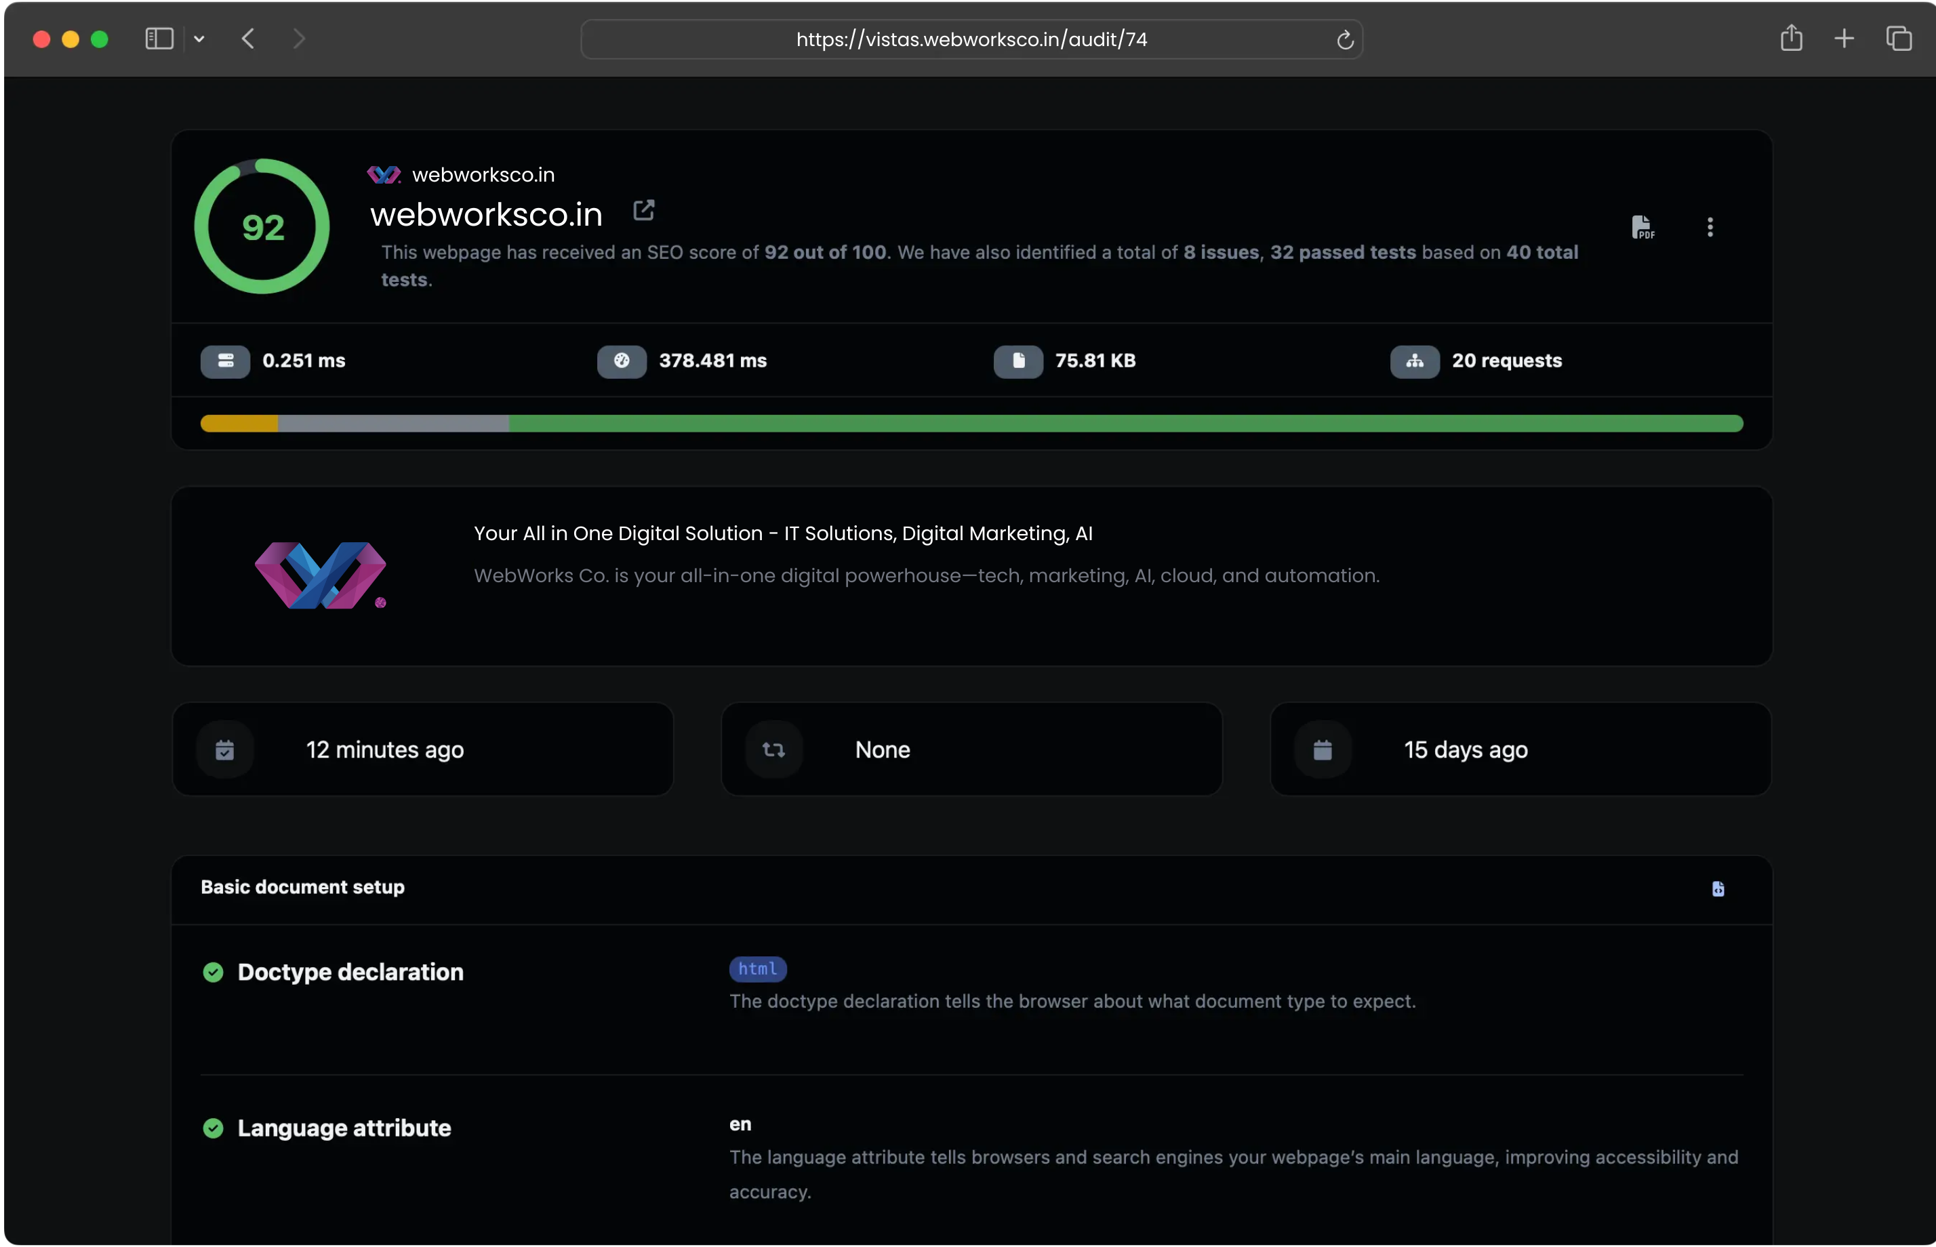Open the sidebar options dropdown arrow
The width and height of the screenshot is (1936, 1247).
click(x=199, y=39)
